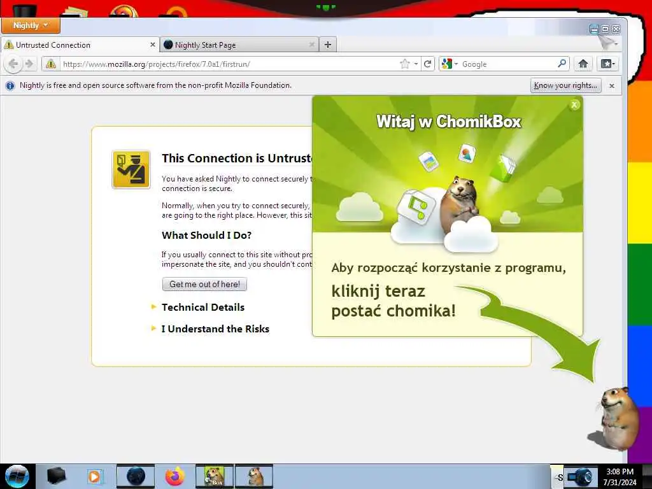Go to home page via house icon
Image resolution: width=652 pixels, height=489 pixels.
tap(583, 64)
